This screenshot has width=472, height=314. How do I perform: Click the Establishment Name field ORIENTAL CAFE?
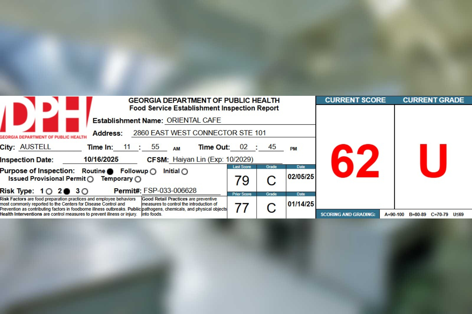coord(194,120)
